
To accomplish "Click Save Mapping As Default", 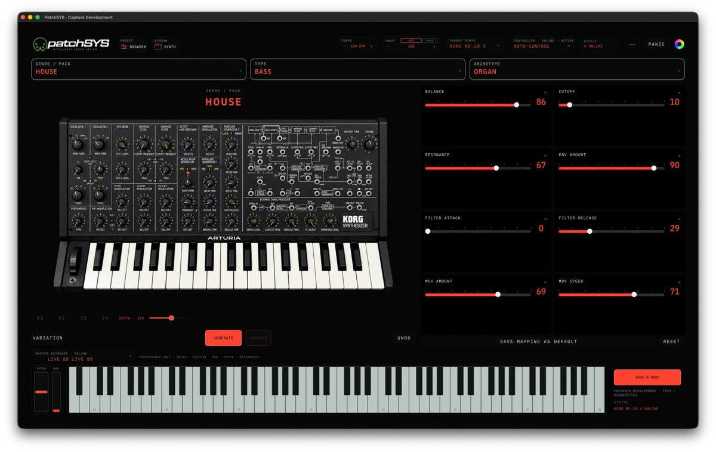I will [539, 342].
